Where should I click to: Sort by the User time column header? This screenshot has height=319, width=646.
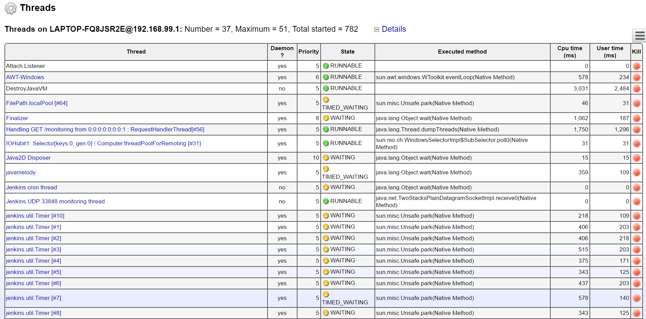[610, 52]
